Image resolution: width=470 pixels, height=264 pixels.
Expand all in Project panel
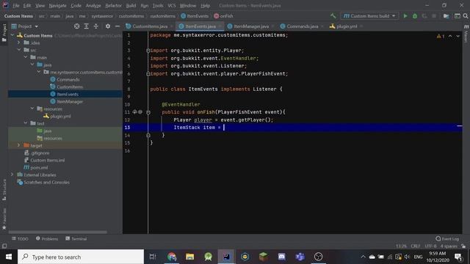pos(87,26)
